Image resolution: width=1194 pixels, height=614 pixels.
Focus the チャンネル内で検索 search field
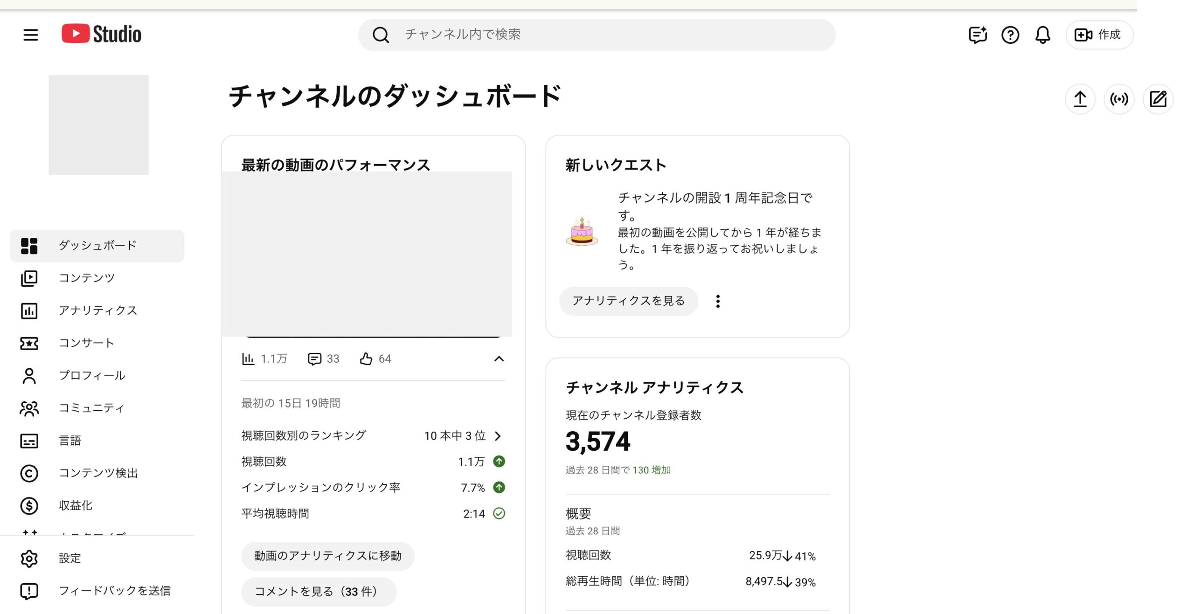point(597,34)
